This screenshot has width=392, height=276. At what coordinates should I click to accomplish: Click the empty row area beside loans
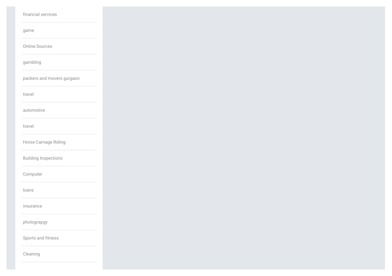(65, 190)
